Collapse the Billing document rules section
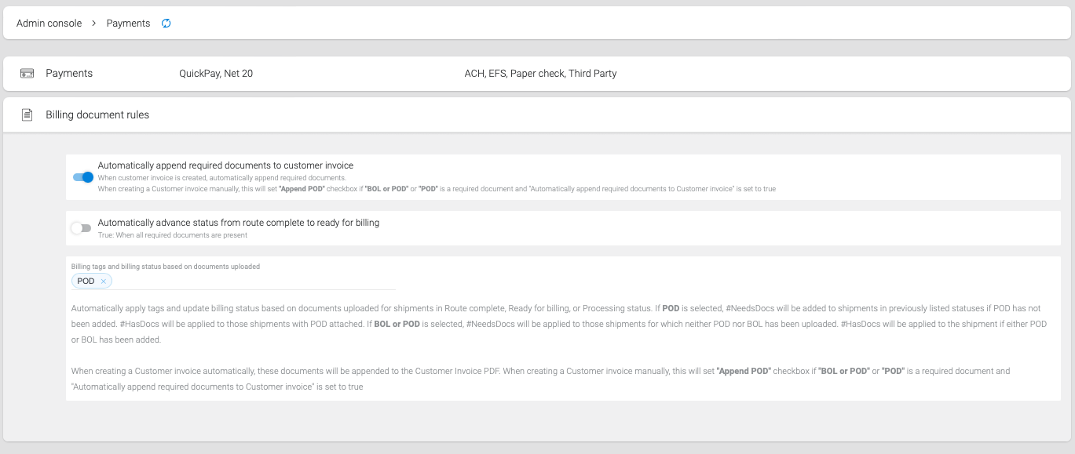Viewport: 1075px width, 454px height. (x=537, y=114)
